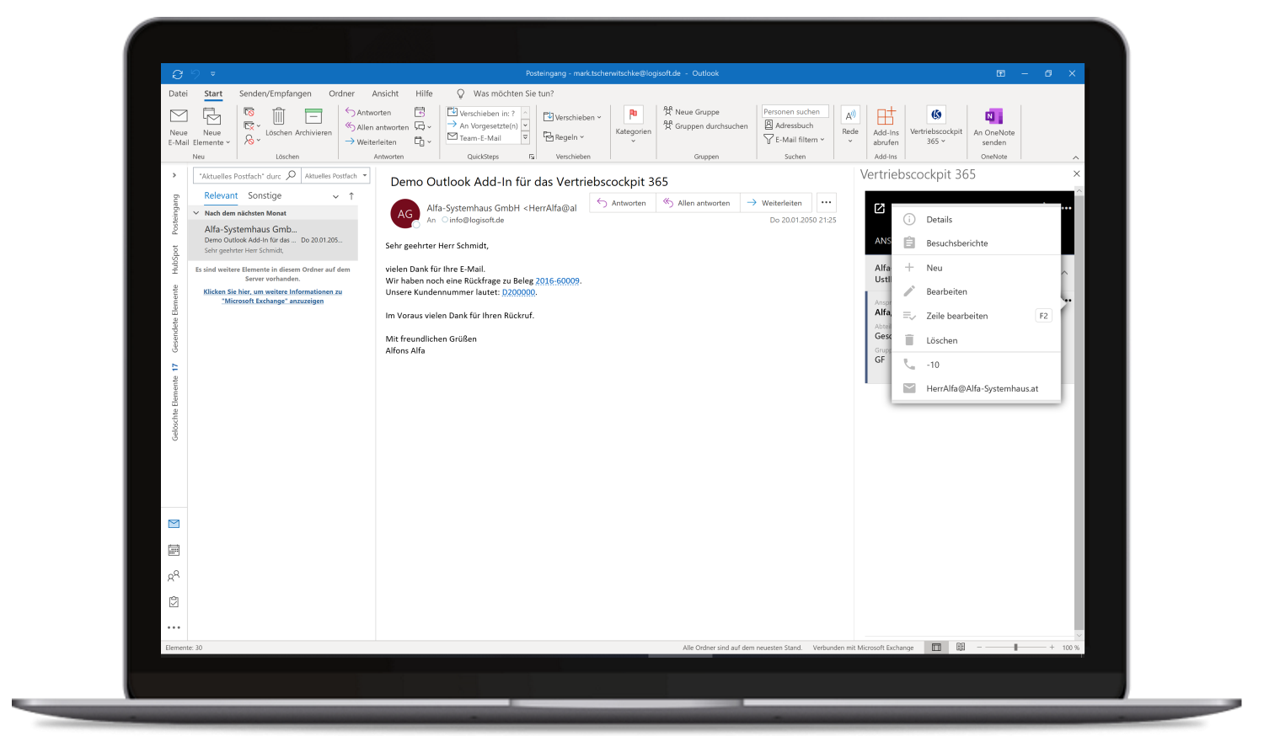The height and width of the screenshot is (736, 1264).
Task: Select the An Vorgesetzte(n) quick step
Action: click(482, 125)
